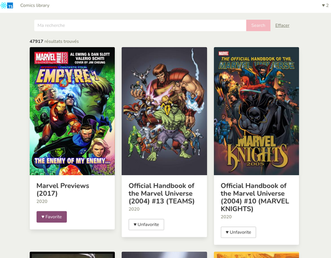Screen dimensions: 331x258
Task: Click the 2020 year under Handbook #13 TEAMS
Action: [x=134, y=209]
